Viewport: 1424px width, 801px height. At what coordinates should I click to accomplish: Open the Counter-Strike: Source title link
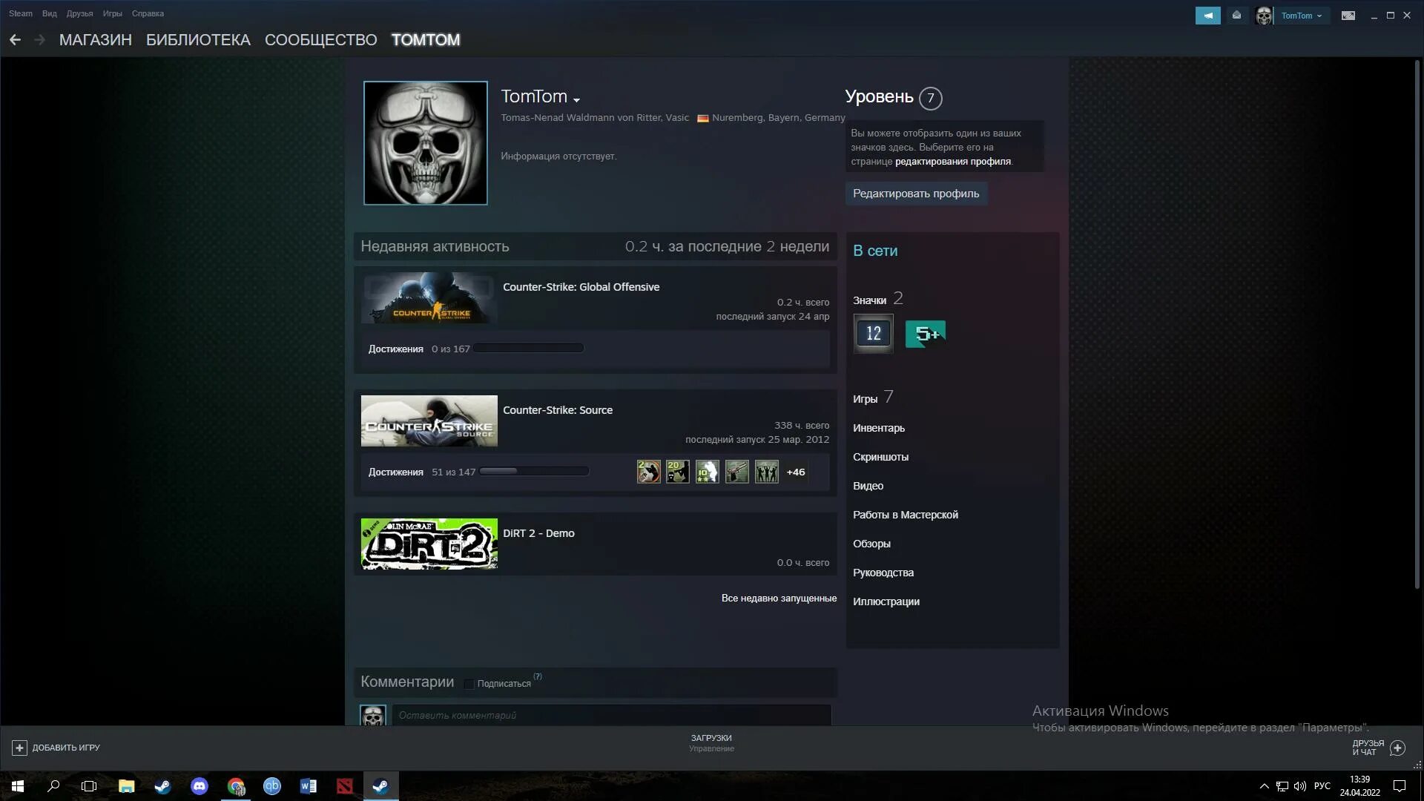tap(558, 410)
